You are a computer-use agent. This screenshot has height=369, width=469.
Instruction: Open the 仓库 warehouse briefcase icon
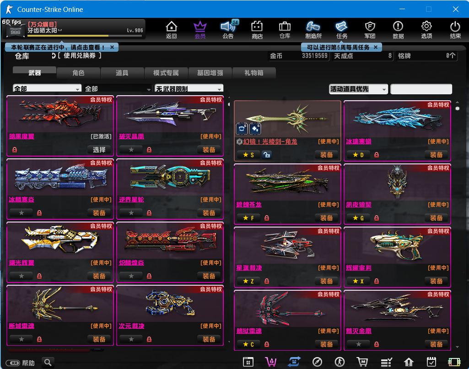(x=285, y=30)
